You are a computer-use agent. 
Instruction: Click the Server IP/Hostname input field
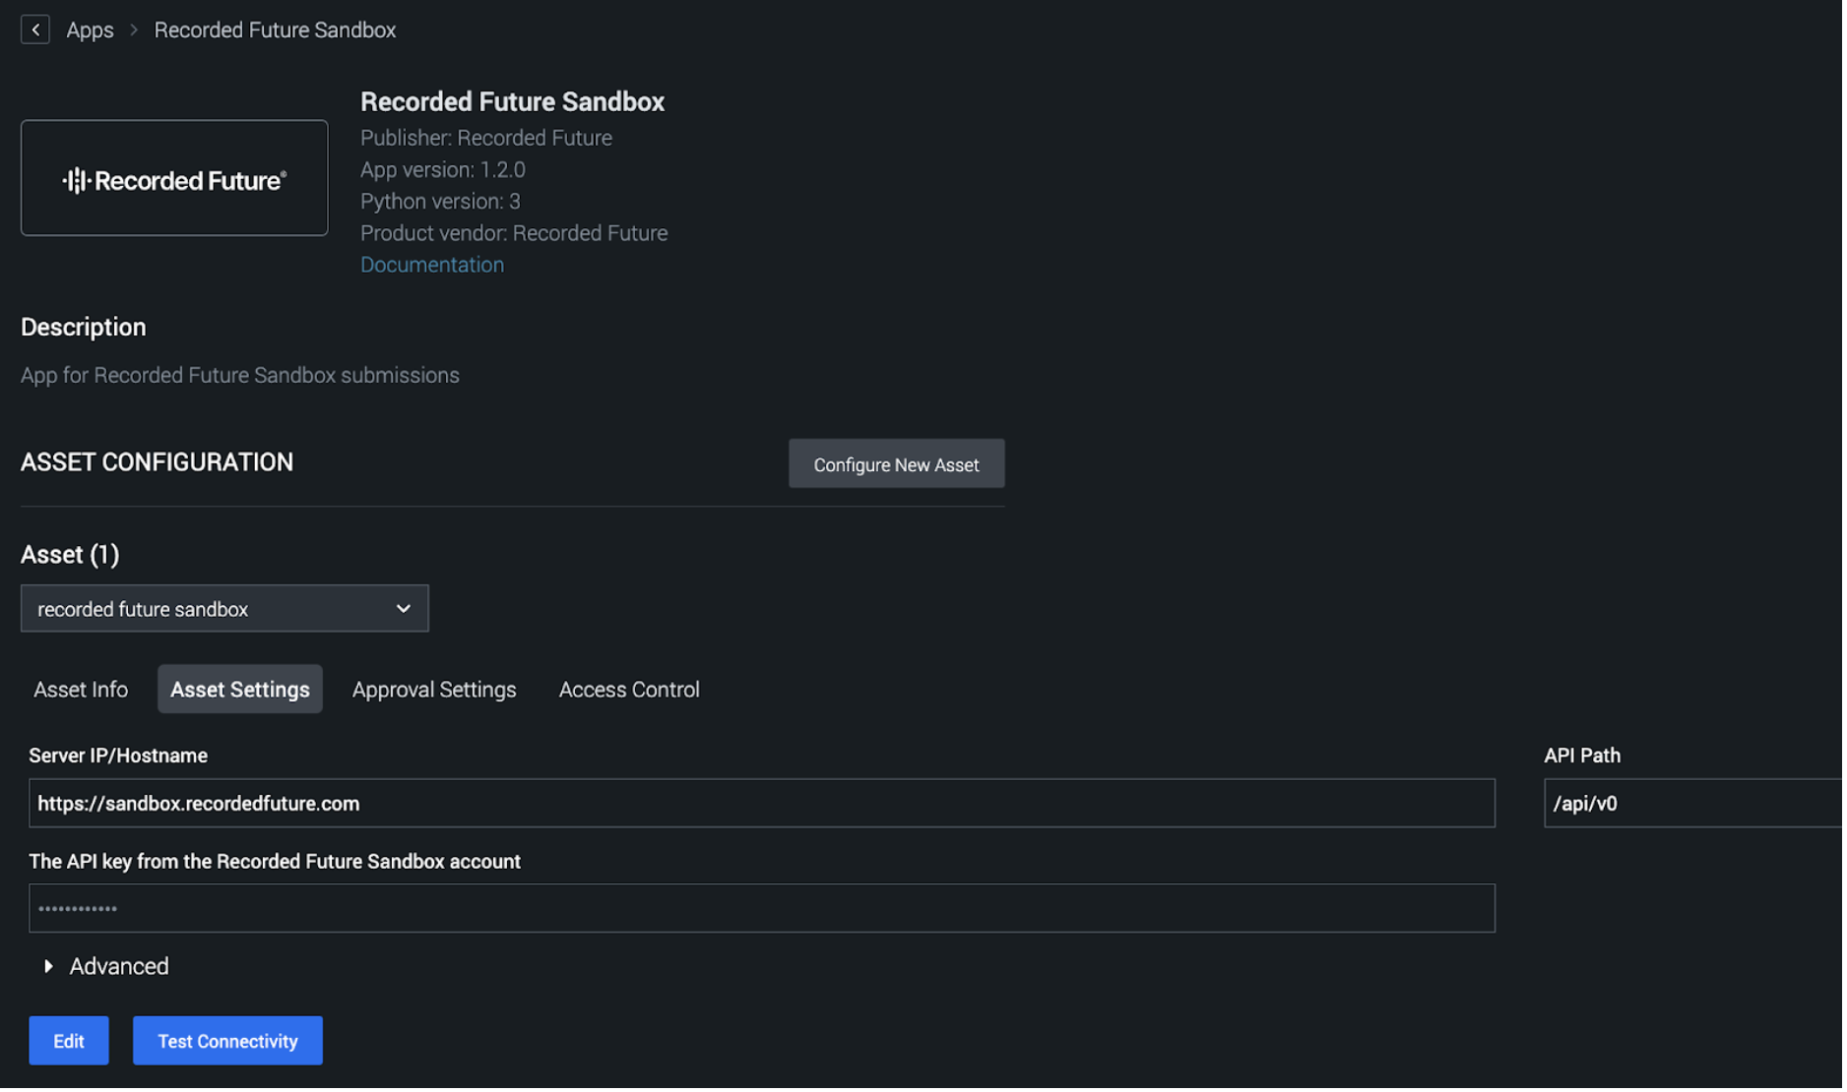click(763, 805)
